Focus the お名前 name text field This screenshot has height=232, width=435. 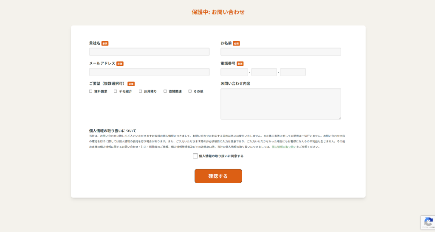[280, 52]
